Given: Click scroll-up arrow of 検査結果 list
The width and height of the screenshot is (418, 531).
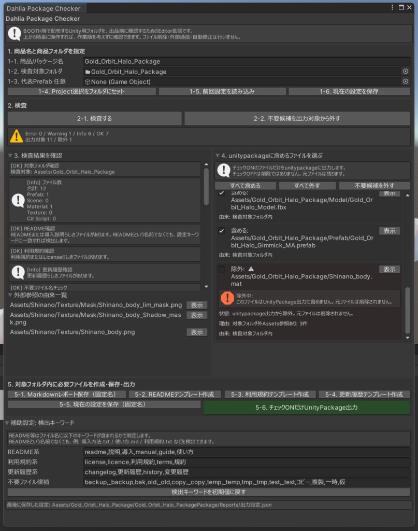Looking at the screenshot, I should click(206, 164).
